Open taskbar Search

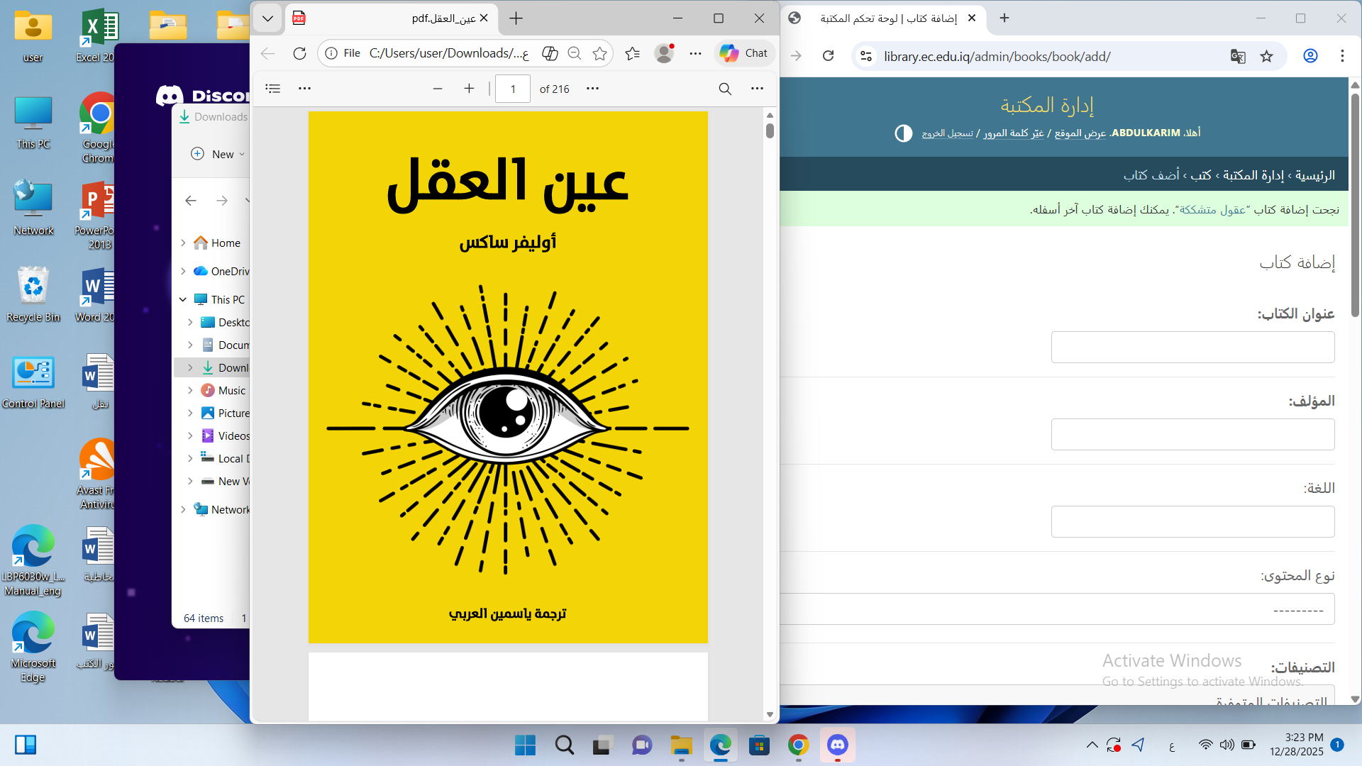point(565,745)
